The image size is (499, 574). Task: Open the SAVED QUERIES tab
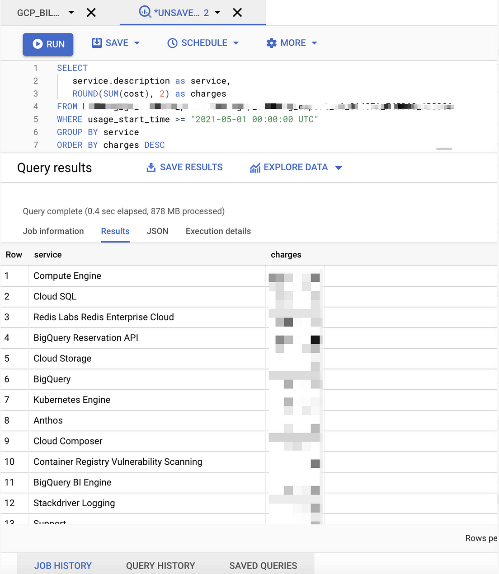click(x=263, y=565)
